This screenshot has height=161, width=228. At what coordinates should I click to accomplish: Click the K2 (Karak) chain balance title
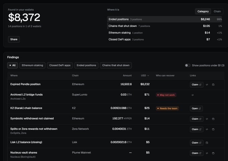click(x=26, y=108)
